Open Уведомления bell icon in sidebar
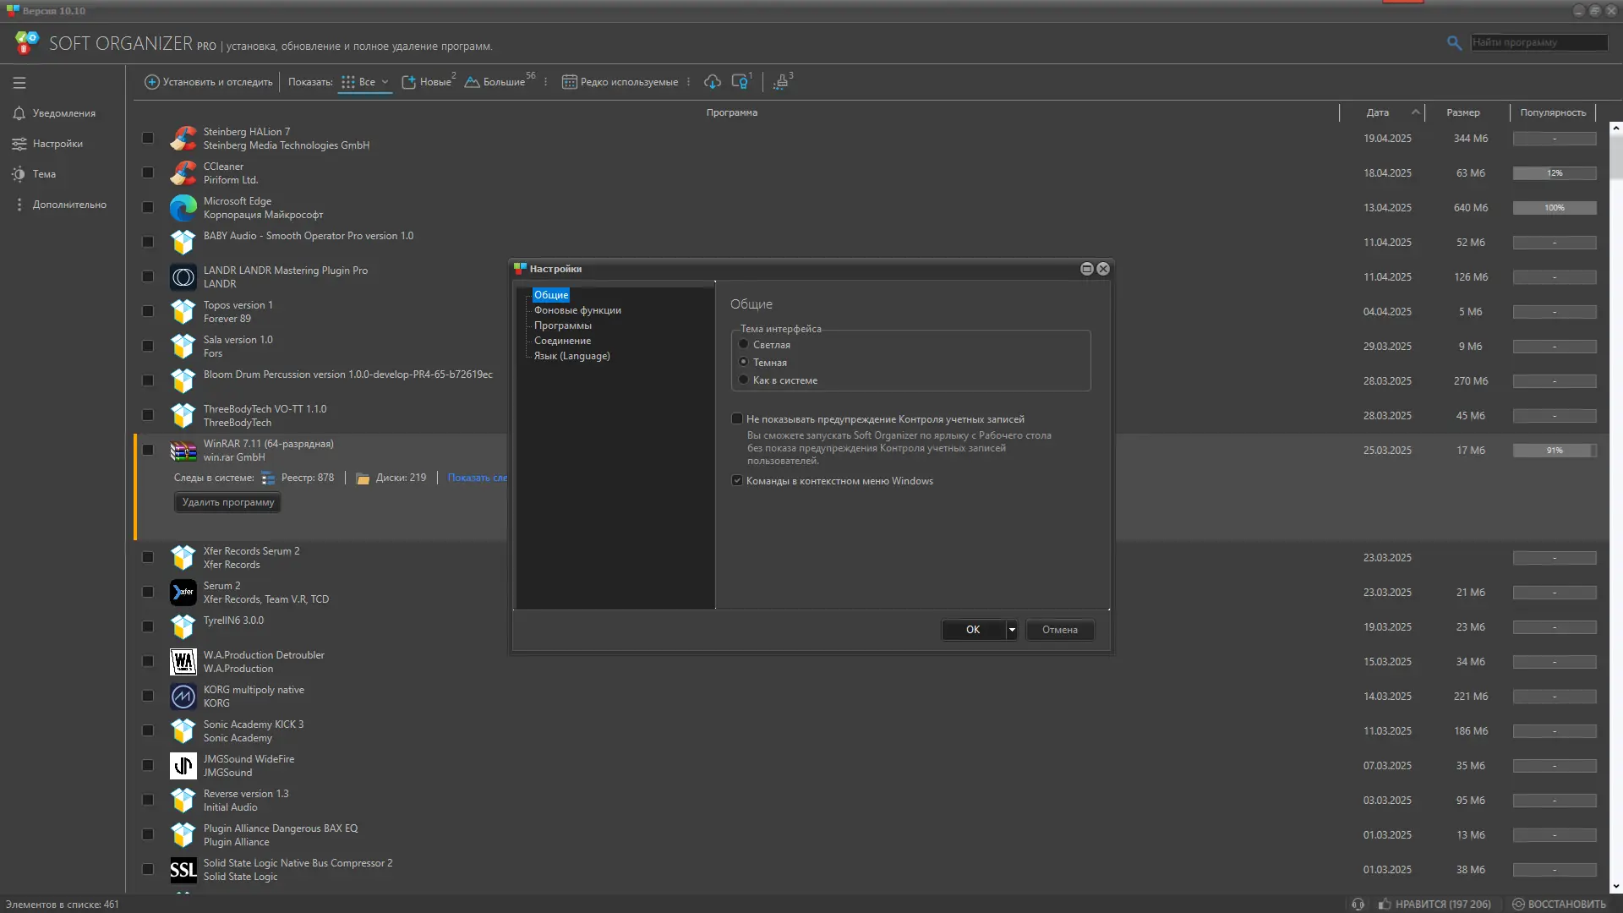 point(19,113)
